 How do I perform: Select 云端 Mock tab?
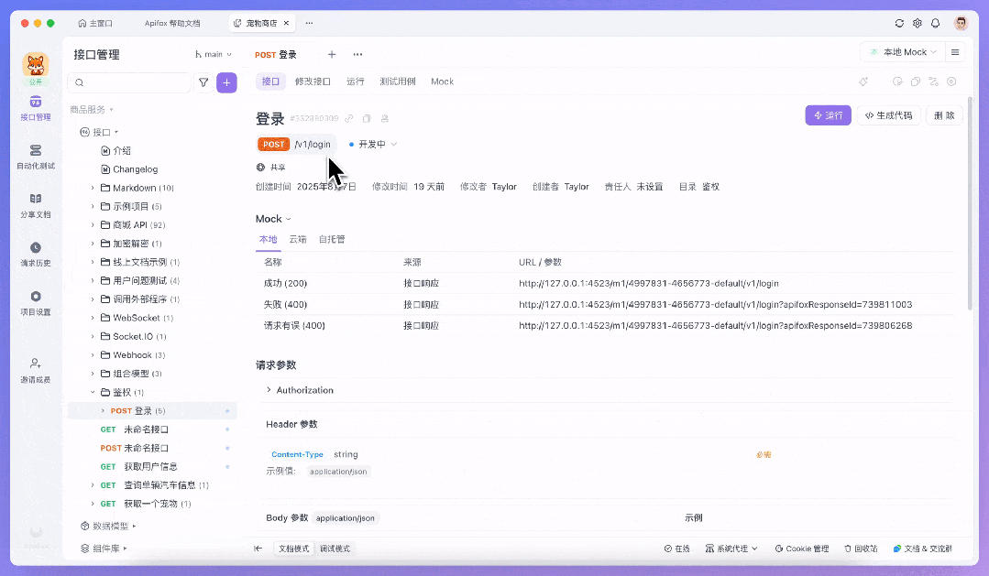pos(298,240)
